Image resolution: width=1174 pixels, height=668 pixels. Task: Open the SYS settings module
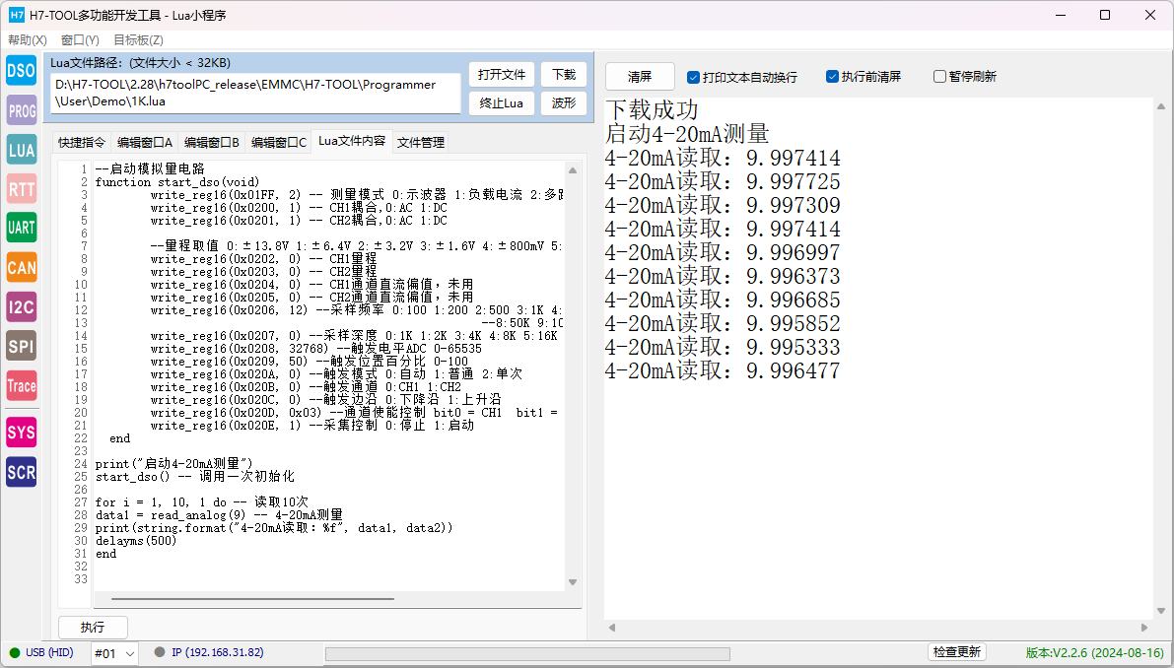(21, 433)
